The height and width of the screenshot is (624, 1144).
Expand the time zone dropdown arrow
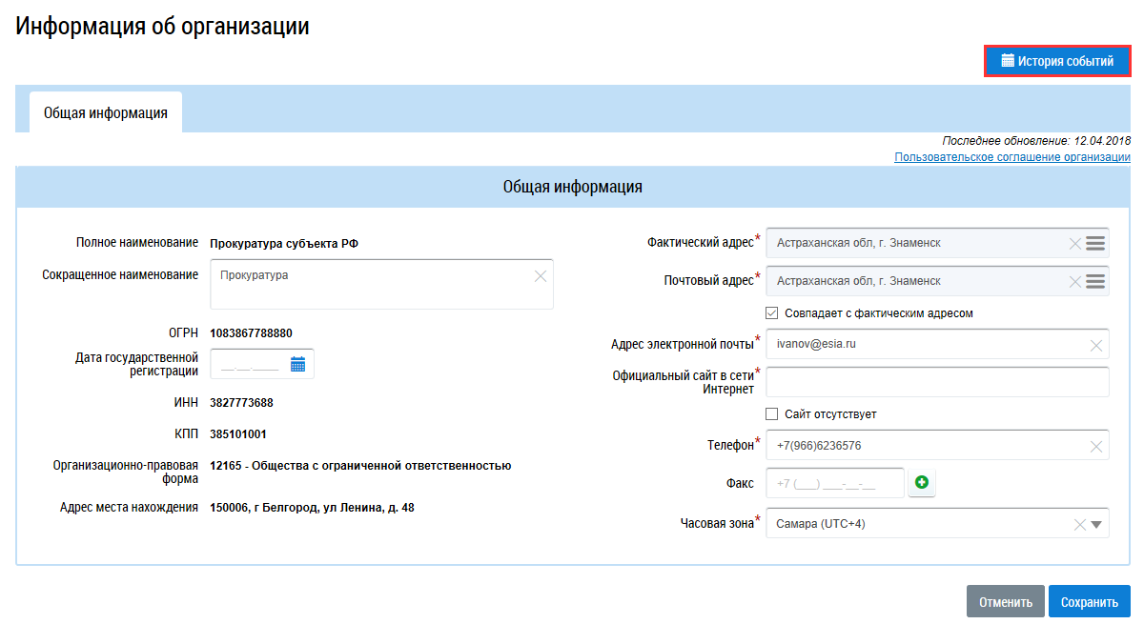pos(1096,524)
